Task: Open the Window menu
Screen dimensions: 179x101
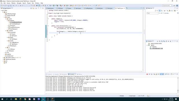Action: pos(37,3)
